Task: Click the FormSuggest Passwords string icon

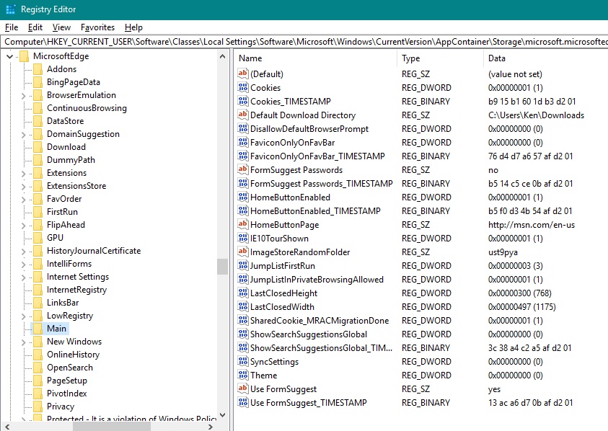Action: (x=243, y=169)
